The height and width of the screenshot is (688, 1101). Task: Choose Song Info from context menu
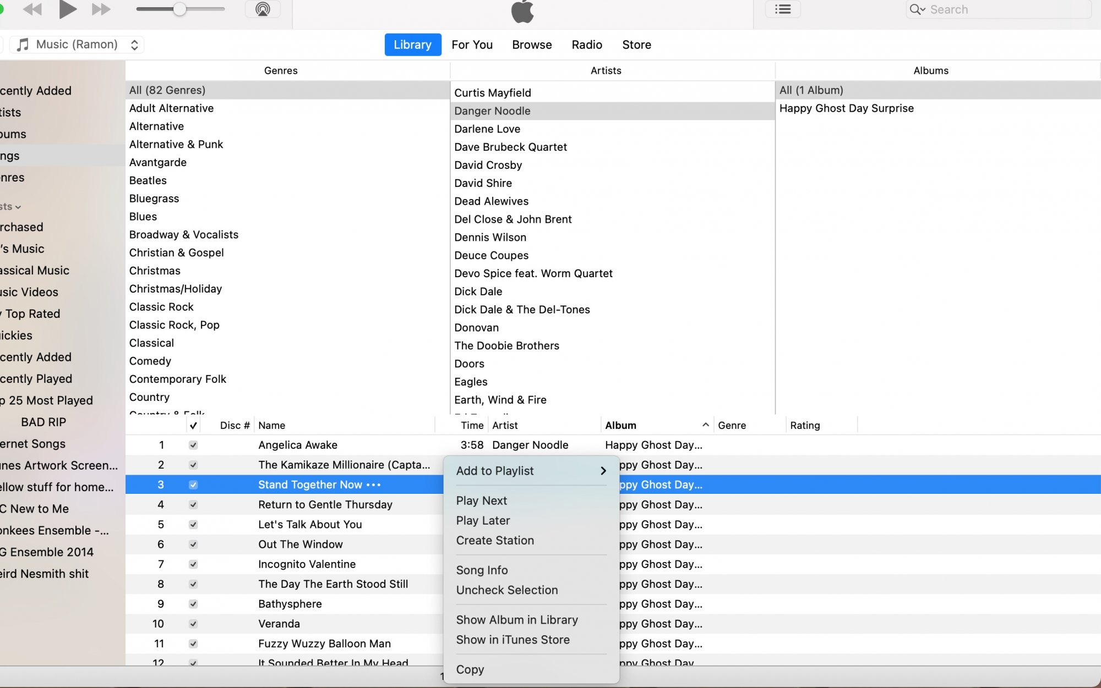[x=482, y=570]
